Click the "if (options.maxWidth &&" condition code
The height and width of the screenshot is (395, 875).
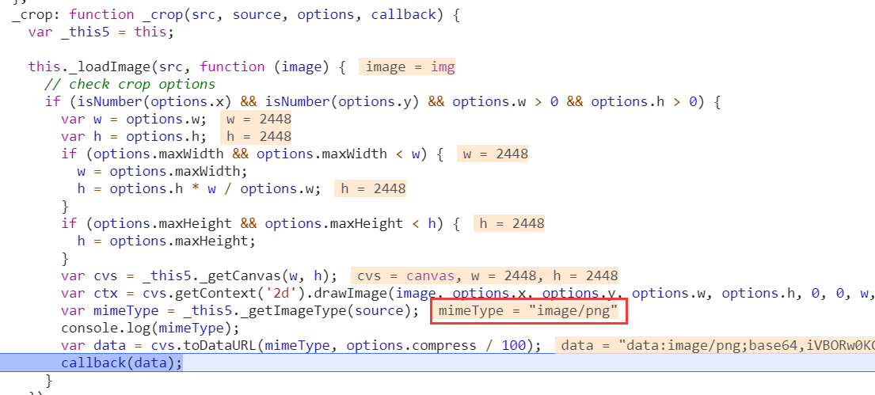click(252, 154)
